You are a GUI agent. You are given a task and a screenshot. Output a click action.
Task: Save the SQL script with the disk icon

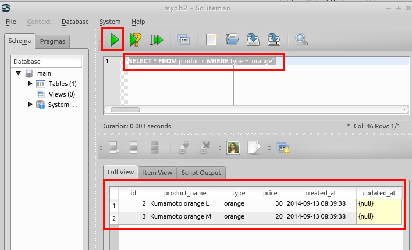[253, 40]
